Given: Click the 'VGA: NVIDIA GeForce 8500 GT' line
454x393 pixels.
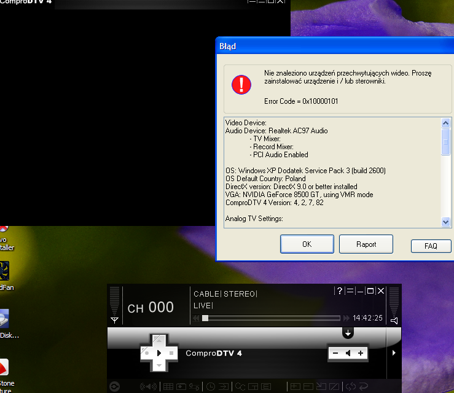Looking at the screenshot, I should coord(299,195).
